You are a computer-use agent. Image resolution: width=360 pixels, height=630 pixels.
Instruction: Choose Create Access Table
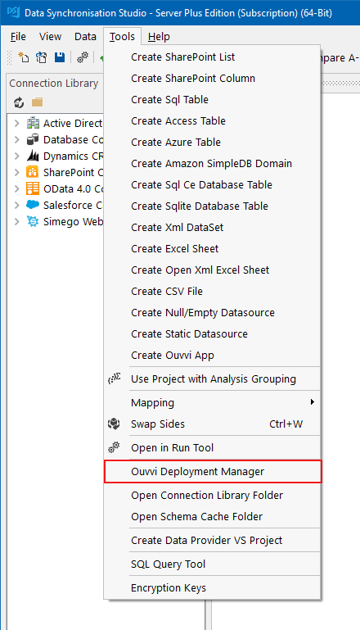212,121
